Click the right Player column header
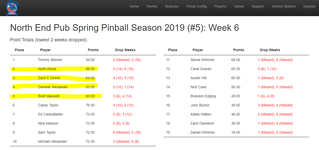319x150 pixels. coord(198,50)
